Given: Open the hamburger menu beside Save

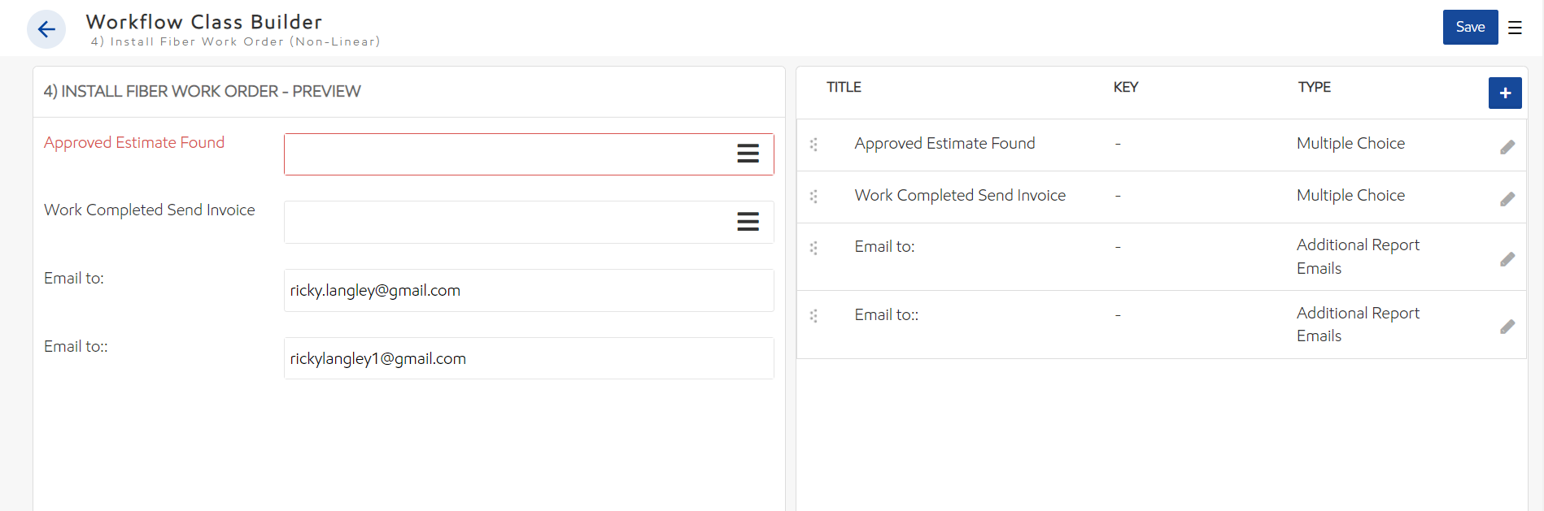Looking at the screenshot, I should (x=1515, y=28).
